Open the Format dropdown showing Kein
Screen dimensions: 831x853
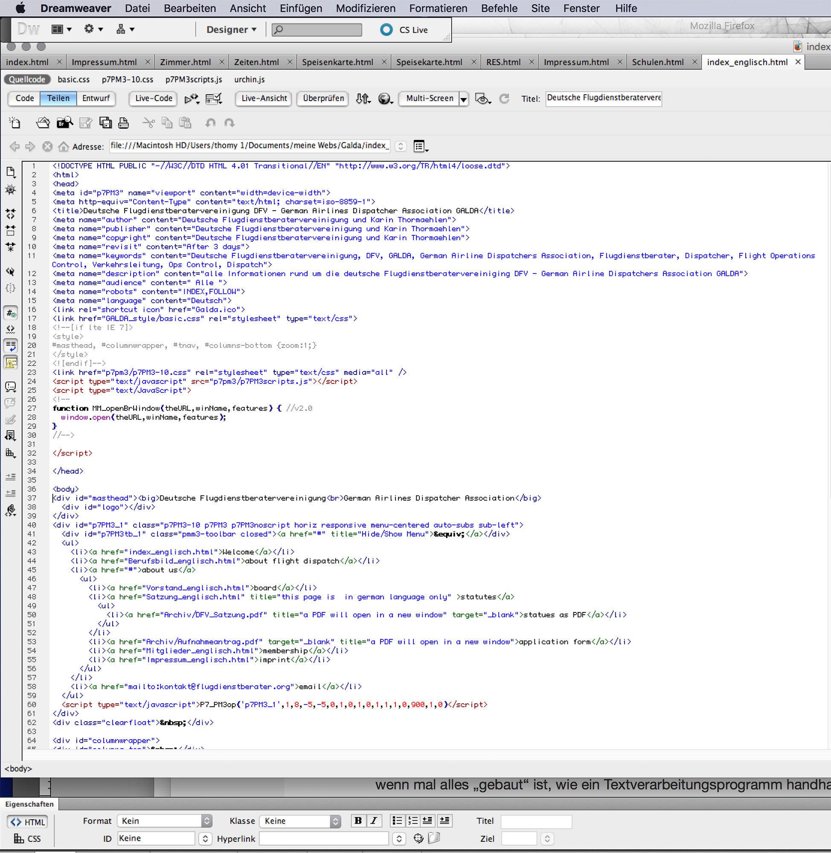click(x=165, y=821)
